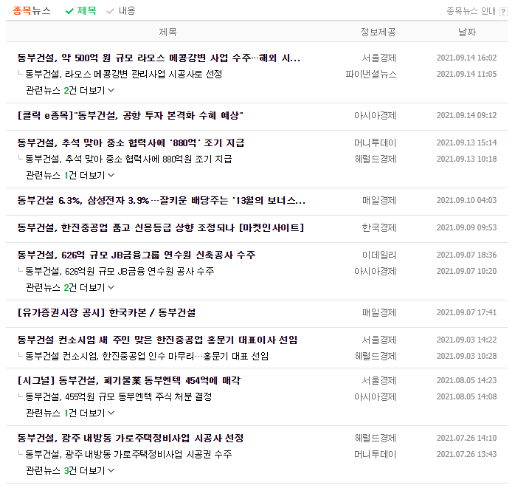Click source 이데일리
Image resolution: width=515 pixels, height=488 pixels.
(x=379, y=255)
